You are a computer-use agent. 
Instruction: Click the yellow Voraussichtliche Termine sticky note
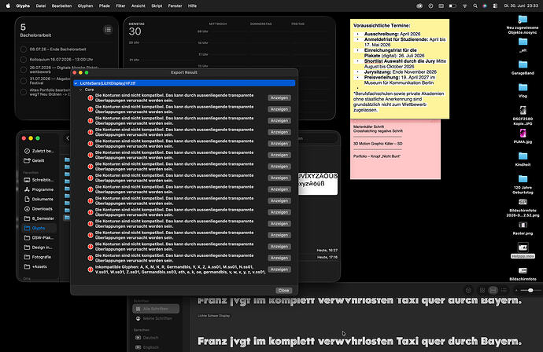pos(400,69)
